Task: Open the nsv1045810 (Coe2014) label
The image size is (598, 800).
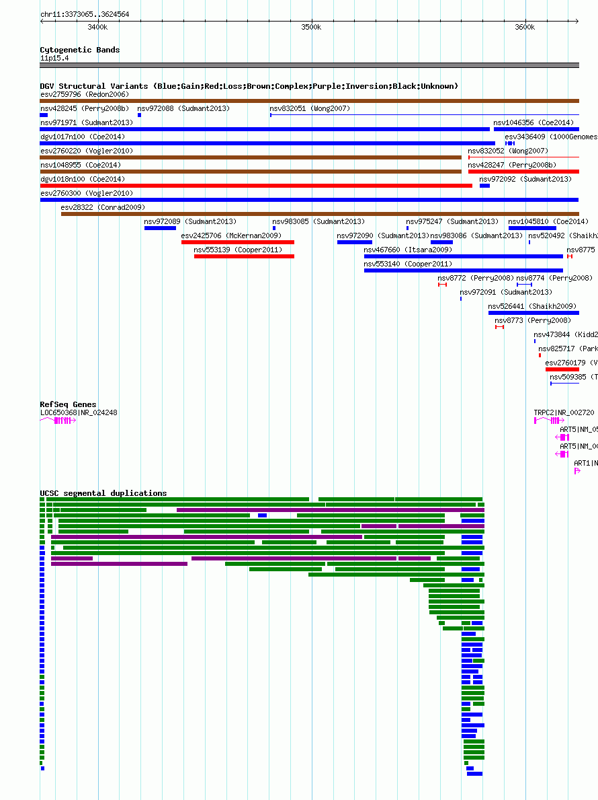Action: click(548, 222)
